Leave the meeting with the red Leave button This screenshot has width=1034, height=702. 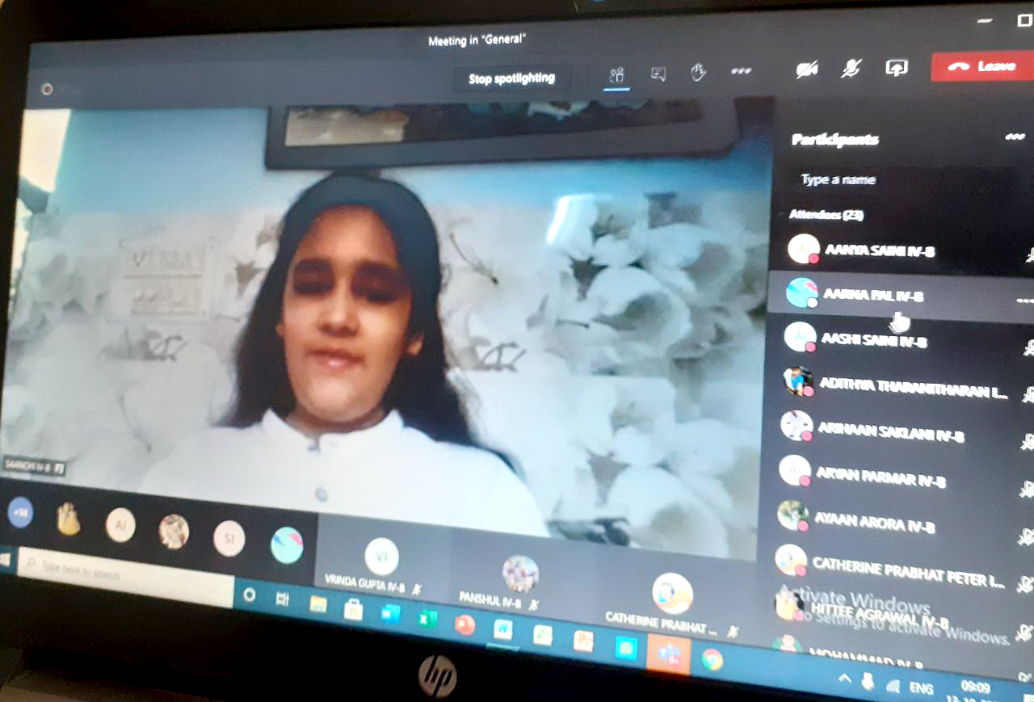(x=981, y=66)
